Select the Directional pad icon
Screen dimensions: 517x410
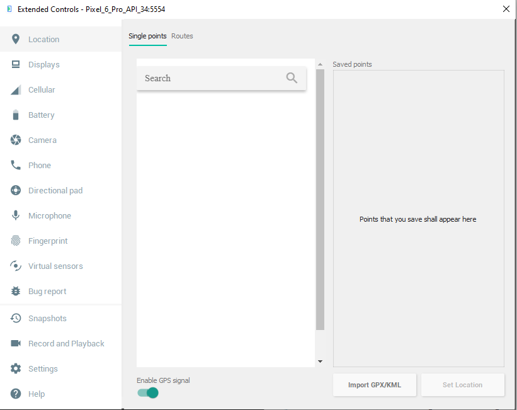[x=16, y=190]
